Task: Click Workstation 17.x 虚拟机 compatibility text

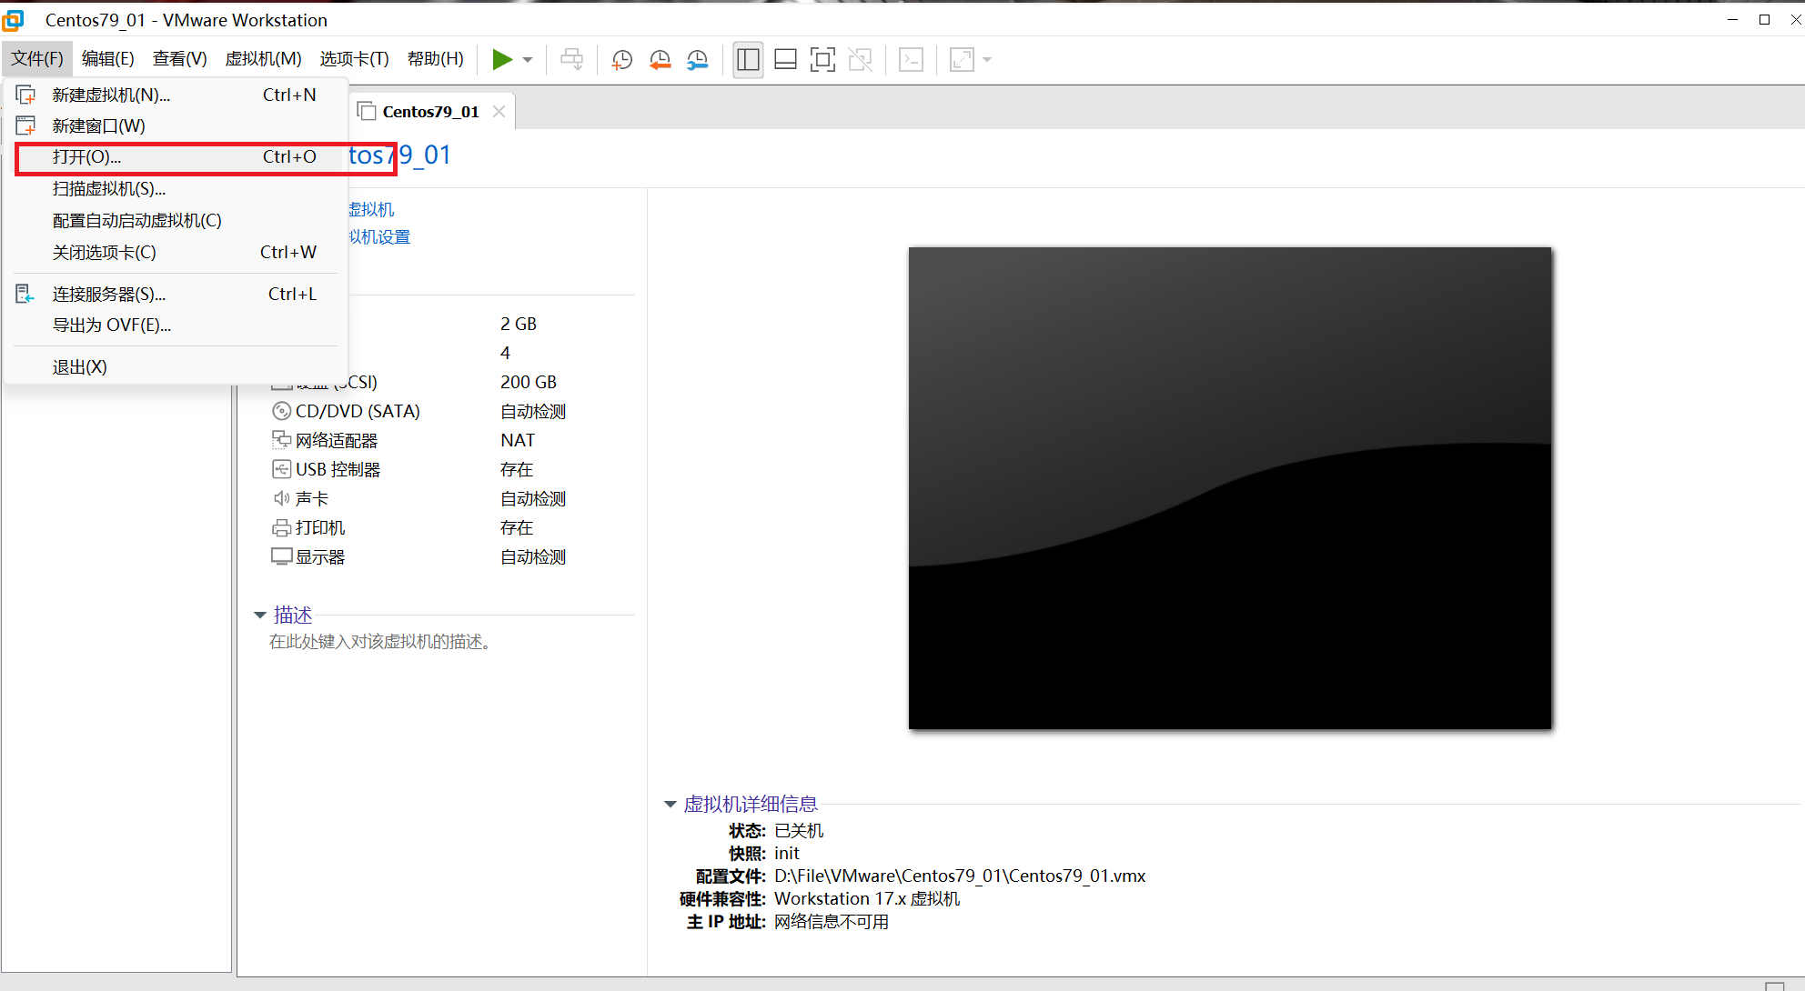Action: pos(866,898)
